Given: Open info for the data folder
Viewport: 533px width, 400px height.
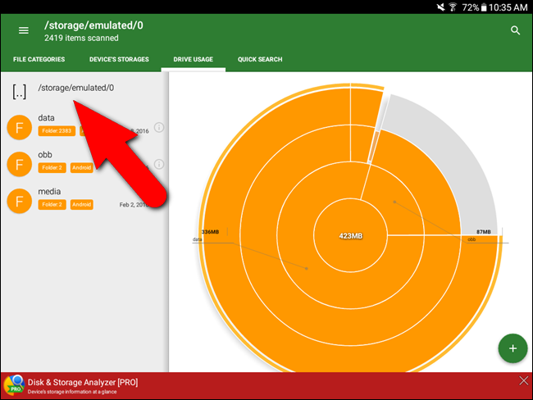Looking at the screenshot, I should [x=159, y=127].
